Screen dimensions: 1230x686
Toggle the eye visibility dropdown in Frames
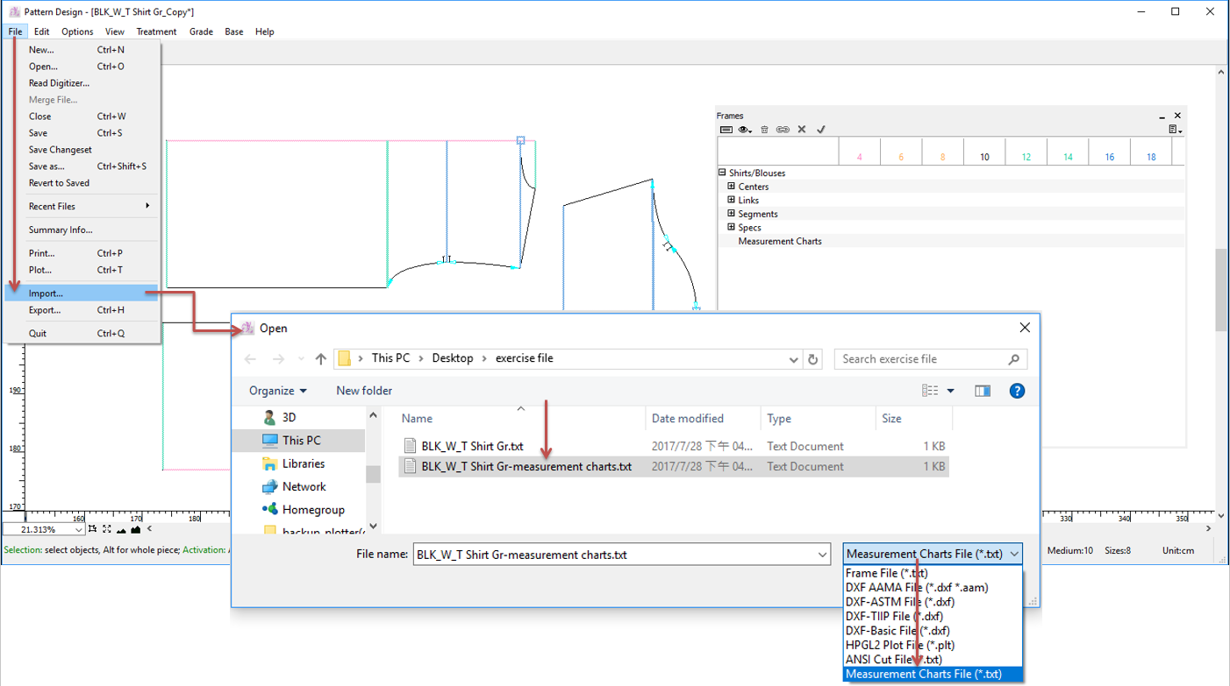[x=745, y=130]
